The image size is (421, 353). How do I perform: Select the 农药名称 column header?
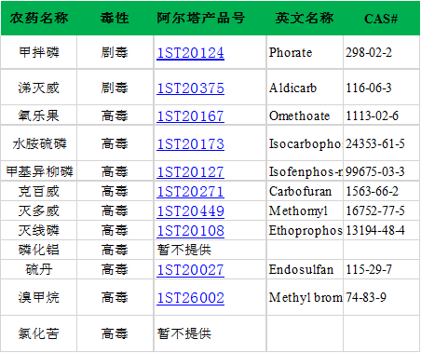[39, 18]
